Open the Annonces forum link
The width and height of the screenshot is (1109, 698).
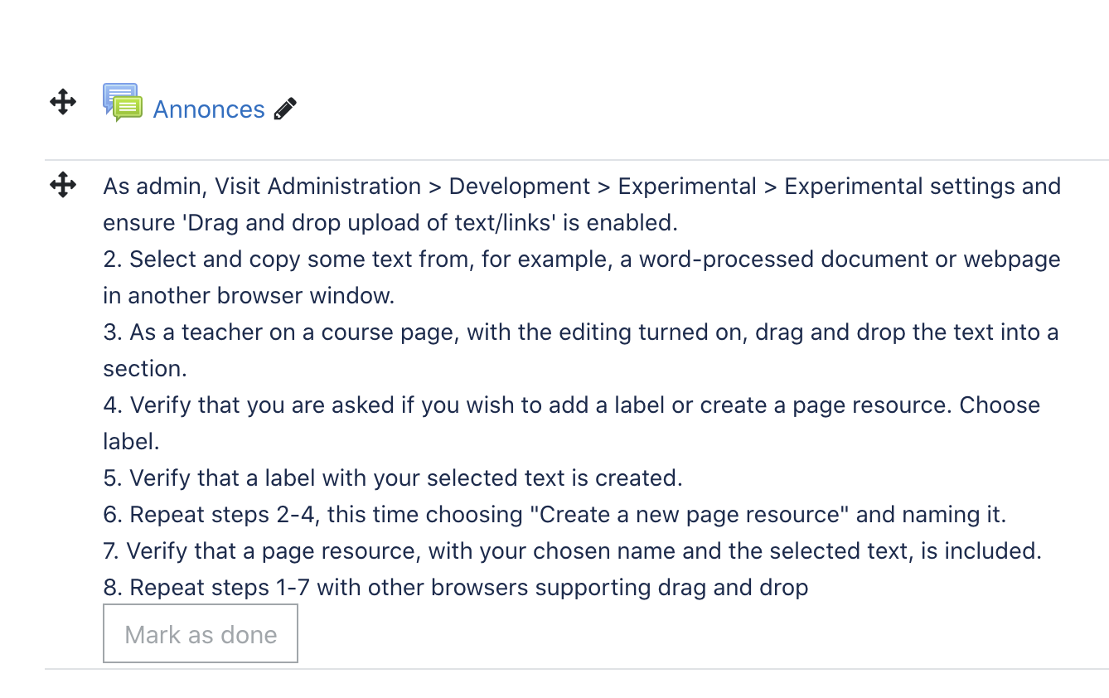[x=209, y=109]
